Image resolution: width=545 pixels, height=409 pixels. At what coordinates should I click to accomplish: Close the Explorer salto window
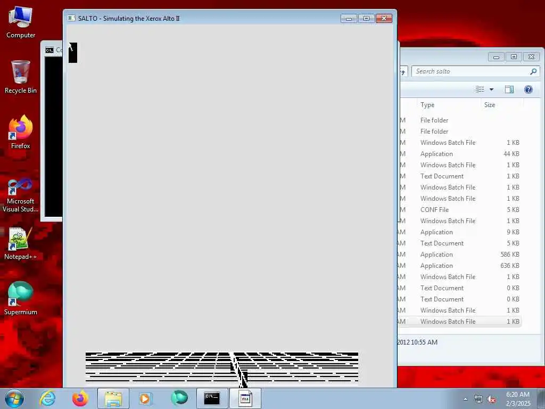click(x=532, y=56)
